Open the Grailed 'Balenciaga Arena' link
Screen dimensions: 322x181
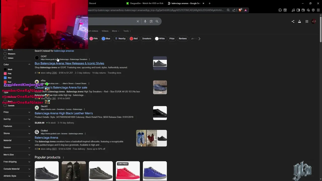pyautogui.click(x=46, y=138)
